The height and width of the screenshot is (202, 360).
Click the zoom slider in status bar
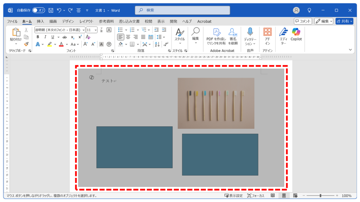pos(320,196)
